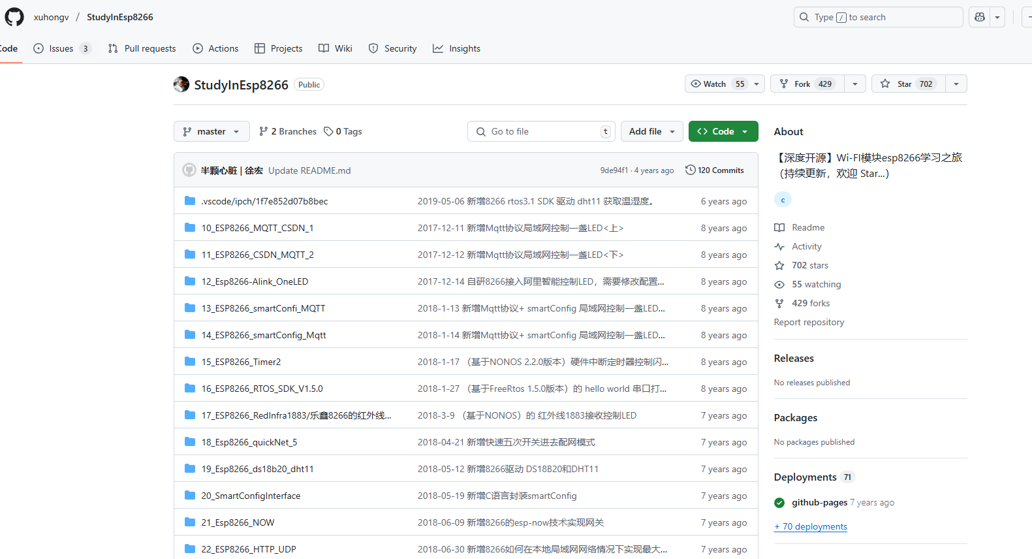Viewport: 1032px width, 559px height.
Task: Click the 'c' language topic badge
Action: (783, 200)
